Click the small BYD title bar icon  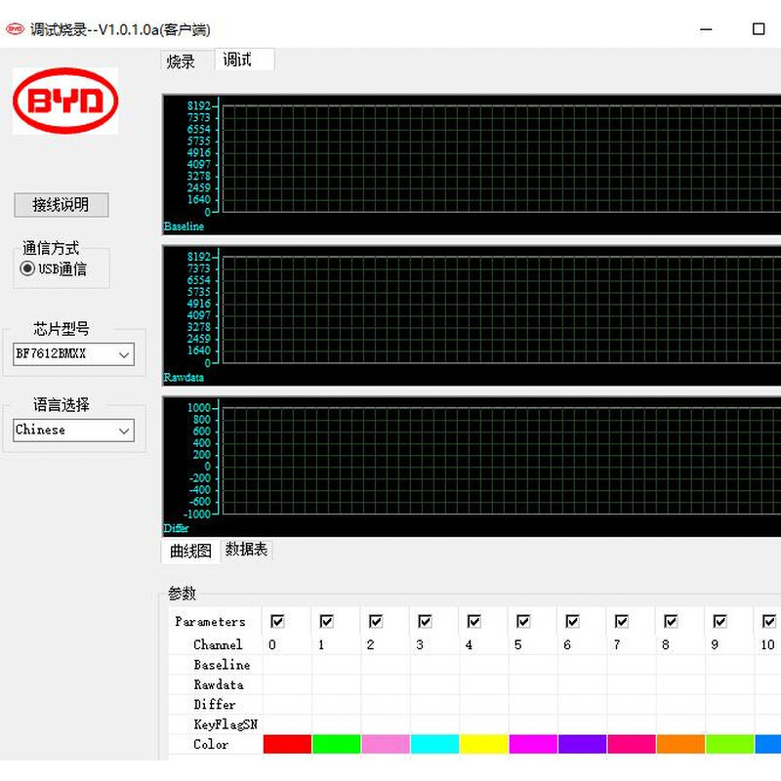coord(15,29)
